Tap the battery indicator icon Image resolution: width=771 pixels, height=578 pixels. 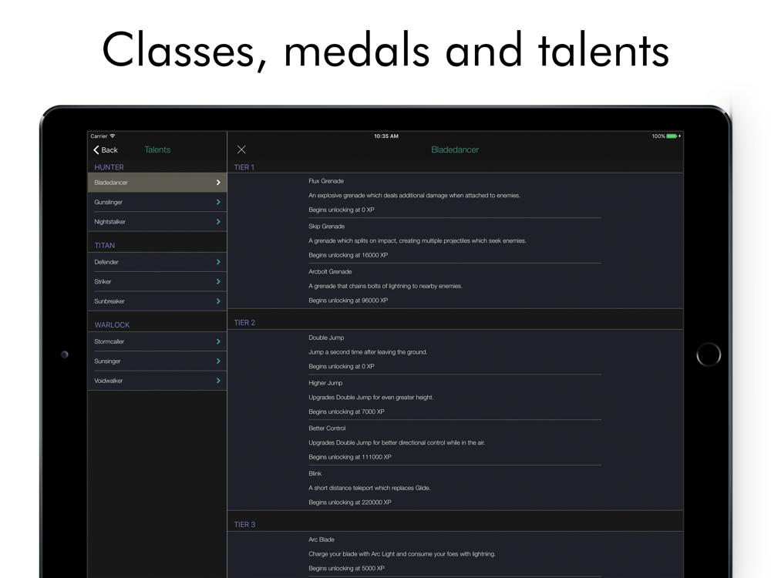tap(672, 136)
